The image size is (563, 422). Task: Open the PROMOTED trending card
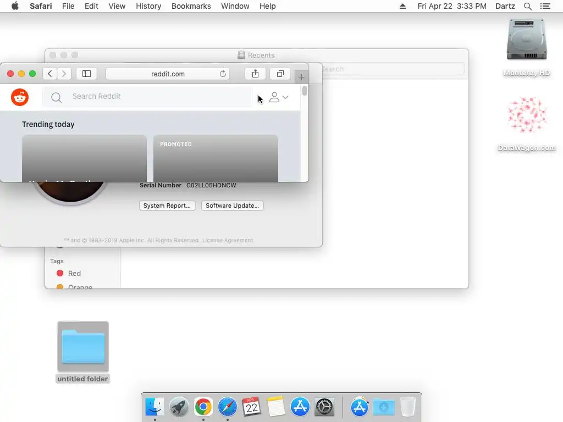click(216, 158)
